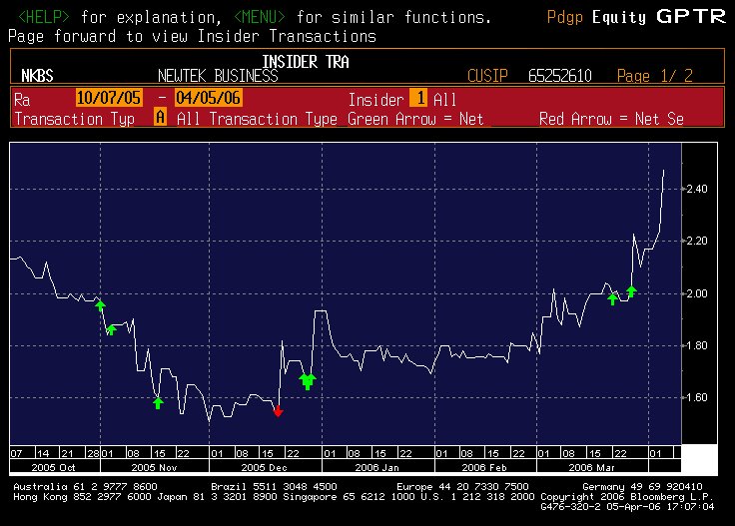
Task: Click the end date field 04/05/06
Action: (x=209, y=98)
